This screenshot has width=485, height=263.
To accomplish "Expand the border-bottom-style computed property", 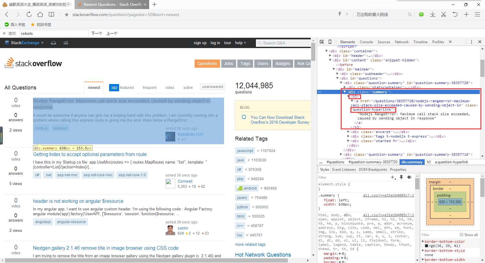I will coord(423,251).
